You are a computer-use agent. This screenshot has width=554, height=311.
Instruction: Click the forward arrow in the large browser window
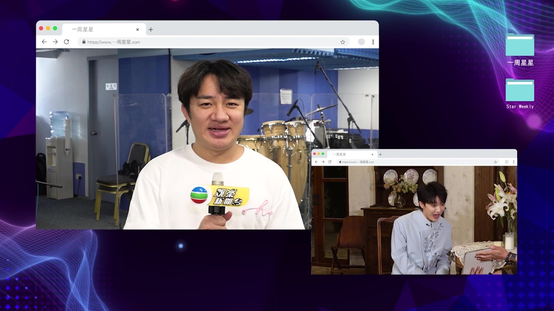pyautogui.click(x=55, y=42)
